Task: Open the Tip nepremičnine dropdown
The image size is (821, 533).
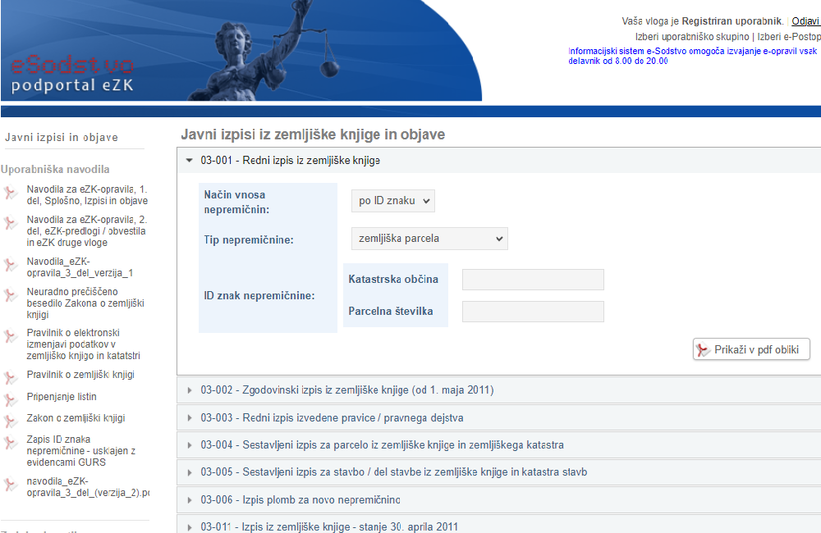Action: 429,239
